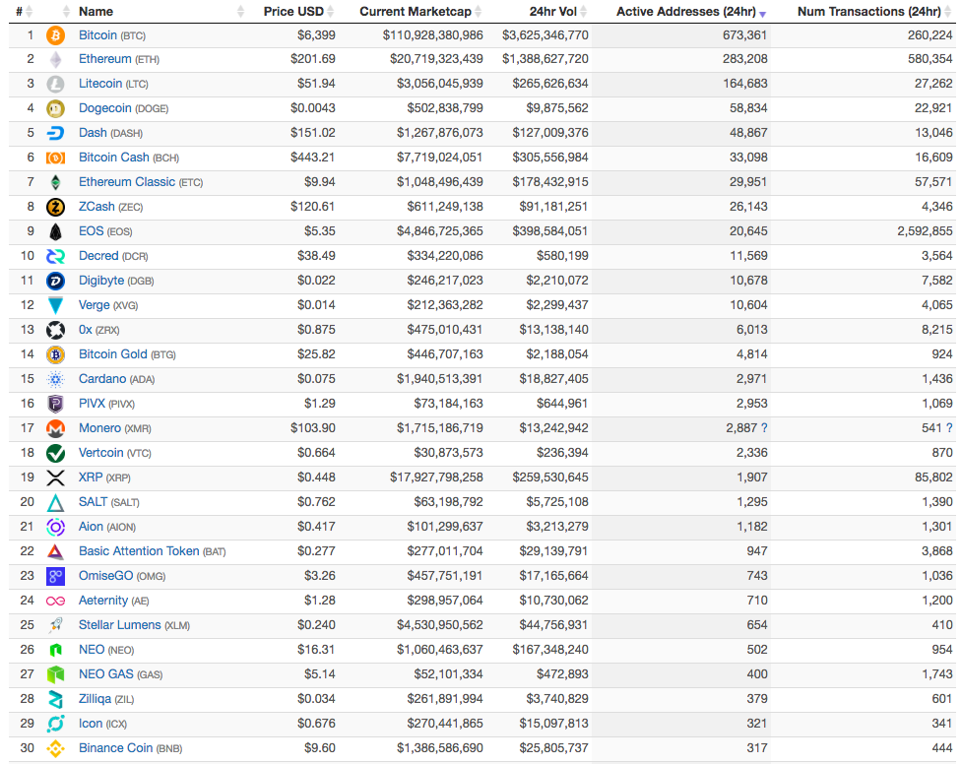Sort table by rank number column
This screenshot has width=961, height=764.
(x=24, y=11)
